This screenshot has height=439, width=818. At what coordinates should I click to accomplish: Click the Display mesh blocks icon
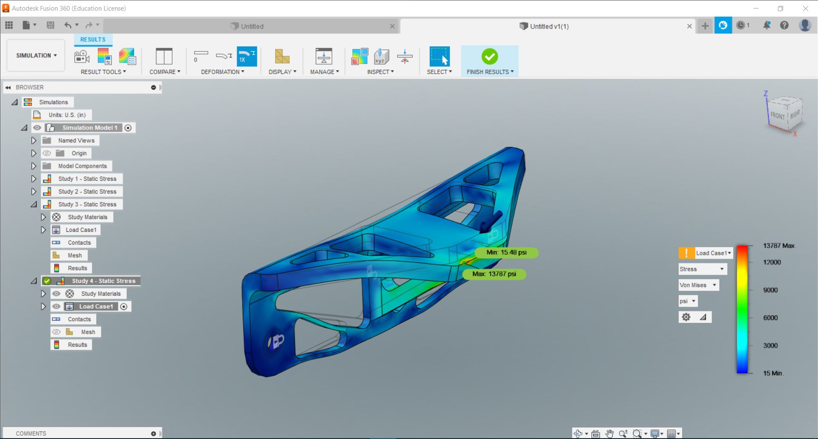282,57
